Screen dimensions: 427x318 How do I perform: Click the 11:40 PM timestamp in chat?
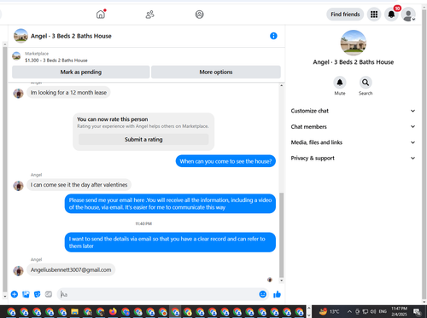pyautogui.click(x=143, y=223)
